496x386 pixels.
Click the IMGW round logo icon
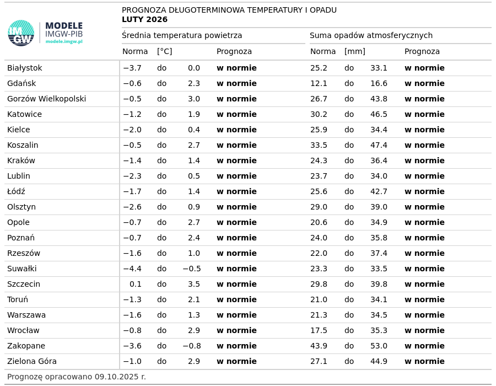[21, 33]
